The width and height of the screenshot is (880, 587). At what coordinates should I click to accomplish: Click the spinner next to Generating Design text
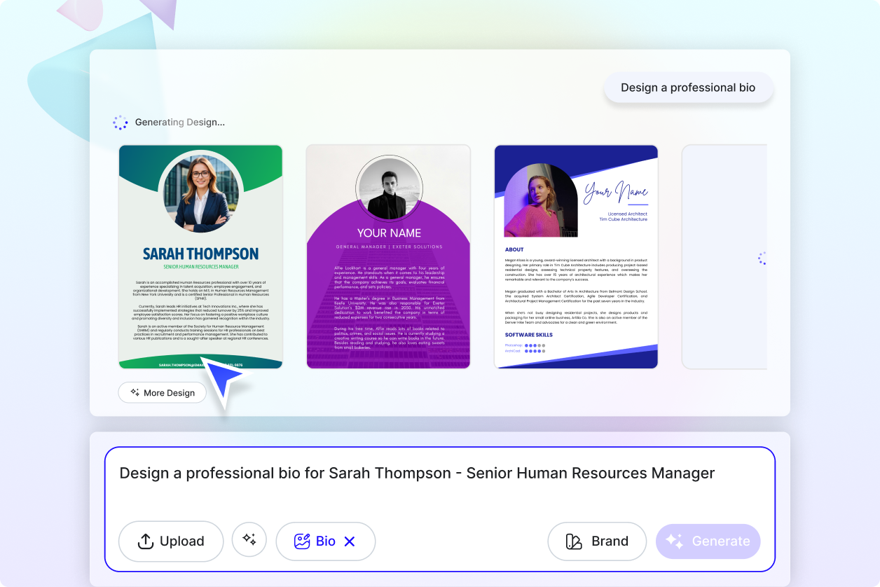[120, 122]
